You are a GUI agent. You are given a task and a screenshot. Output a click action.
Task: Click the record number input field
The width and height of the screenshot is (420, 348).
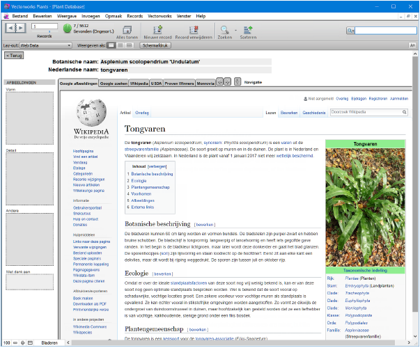pos(45,26)
